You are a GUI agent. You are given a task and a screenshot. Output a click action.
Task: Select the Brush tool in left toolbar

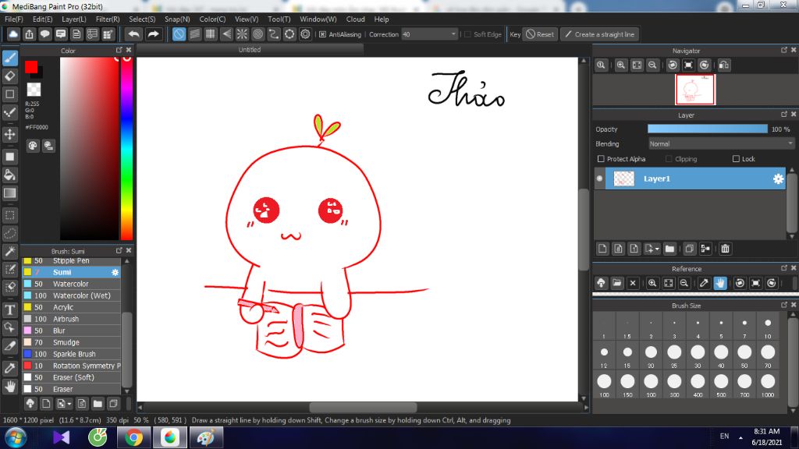(10, 58)
